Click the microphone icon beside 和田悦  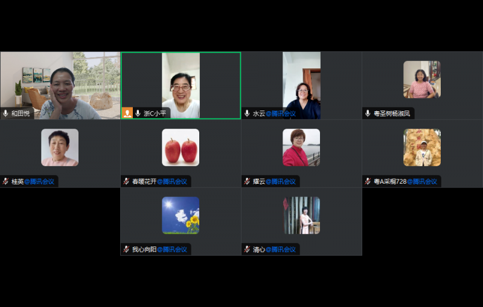coord(5,113)
